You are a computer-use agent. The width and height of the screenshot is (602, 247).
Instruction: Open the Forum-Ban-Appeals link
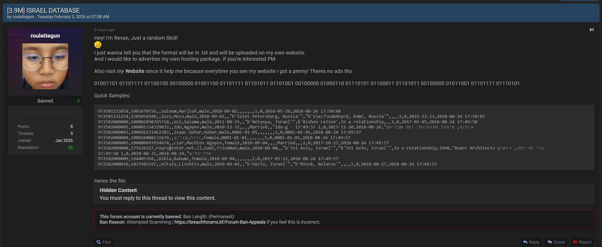(220, 222)
